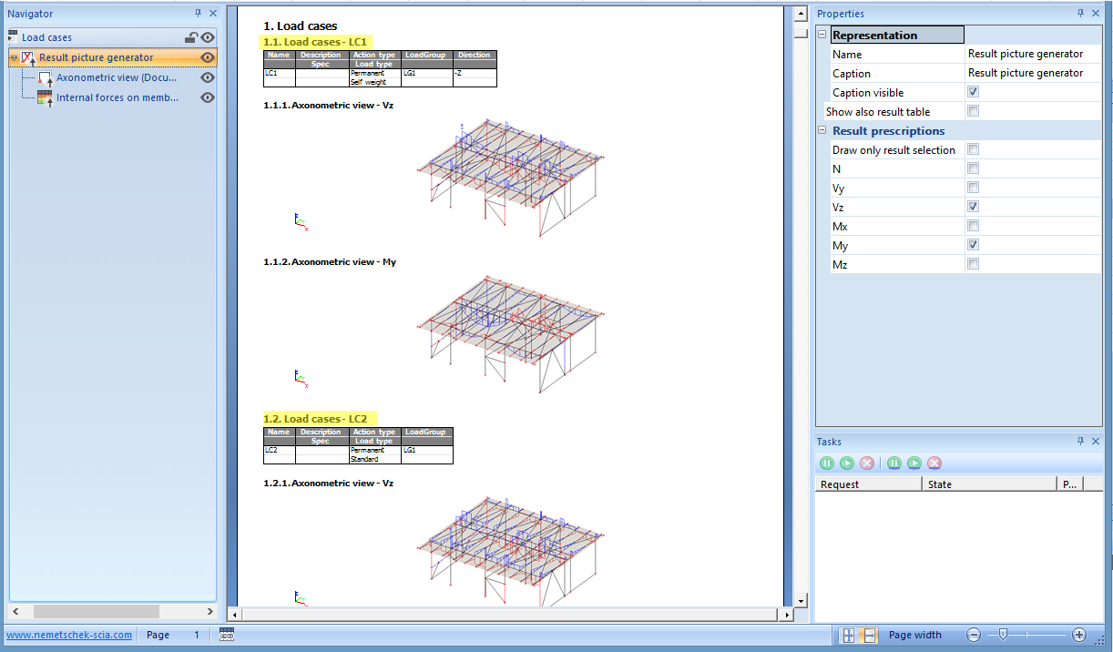Click the 1.1.2 Axonometric view - My picture

coord(510,332)
